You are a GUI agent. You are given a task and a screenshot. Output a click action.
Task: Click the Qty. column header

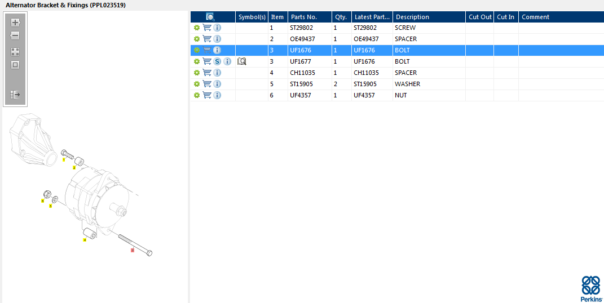click(342, 17)
